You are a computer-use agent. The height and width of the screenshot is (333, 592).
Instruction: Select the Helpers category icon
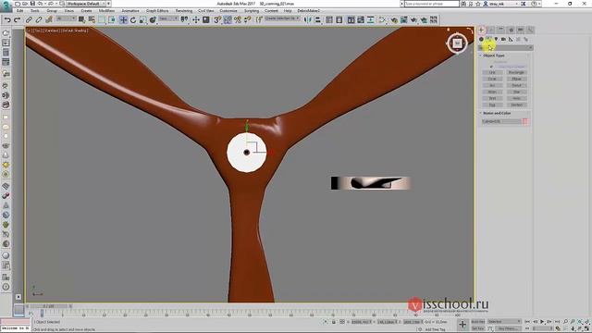pyautogui.click(x=511, y=39)
